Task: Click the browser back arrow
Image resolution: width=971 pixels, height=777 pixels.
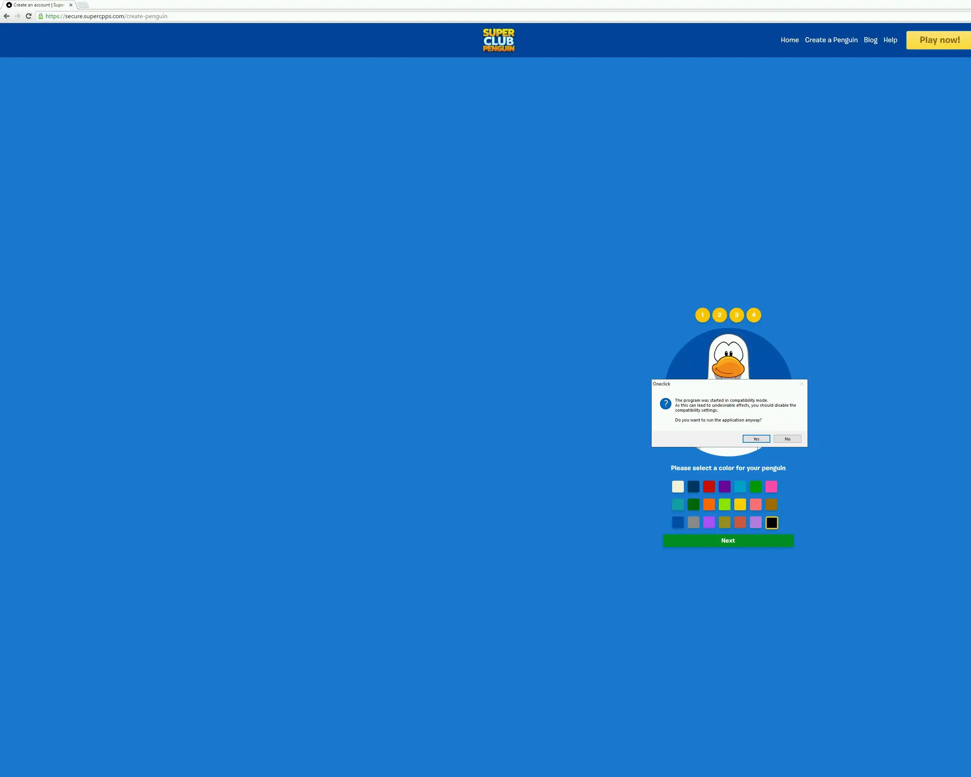Action: (x=6, y=16)
